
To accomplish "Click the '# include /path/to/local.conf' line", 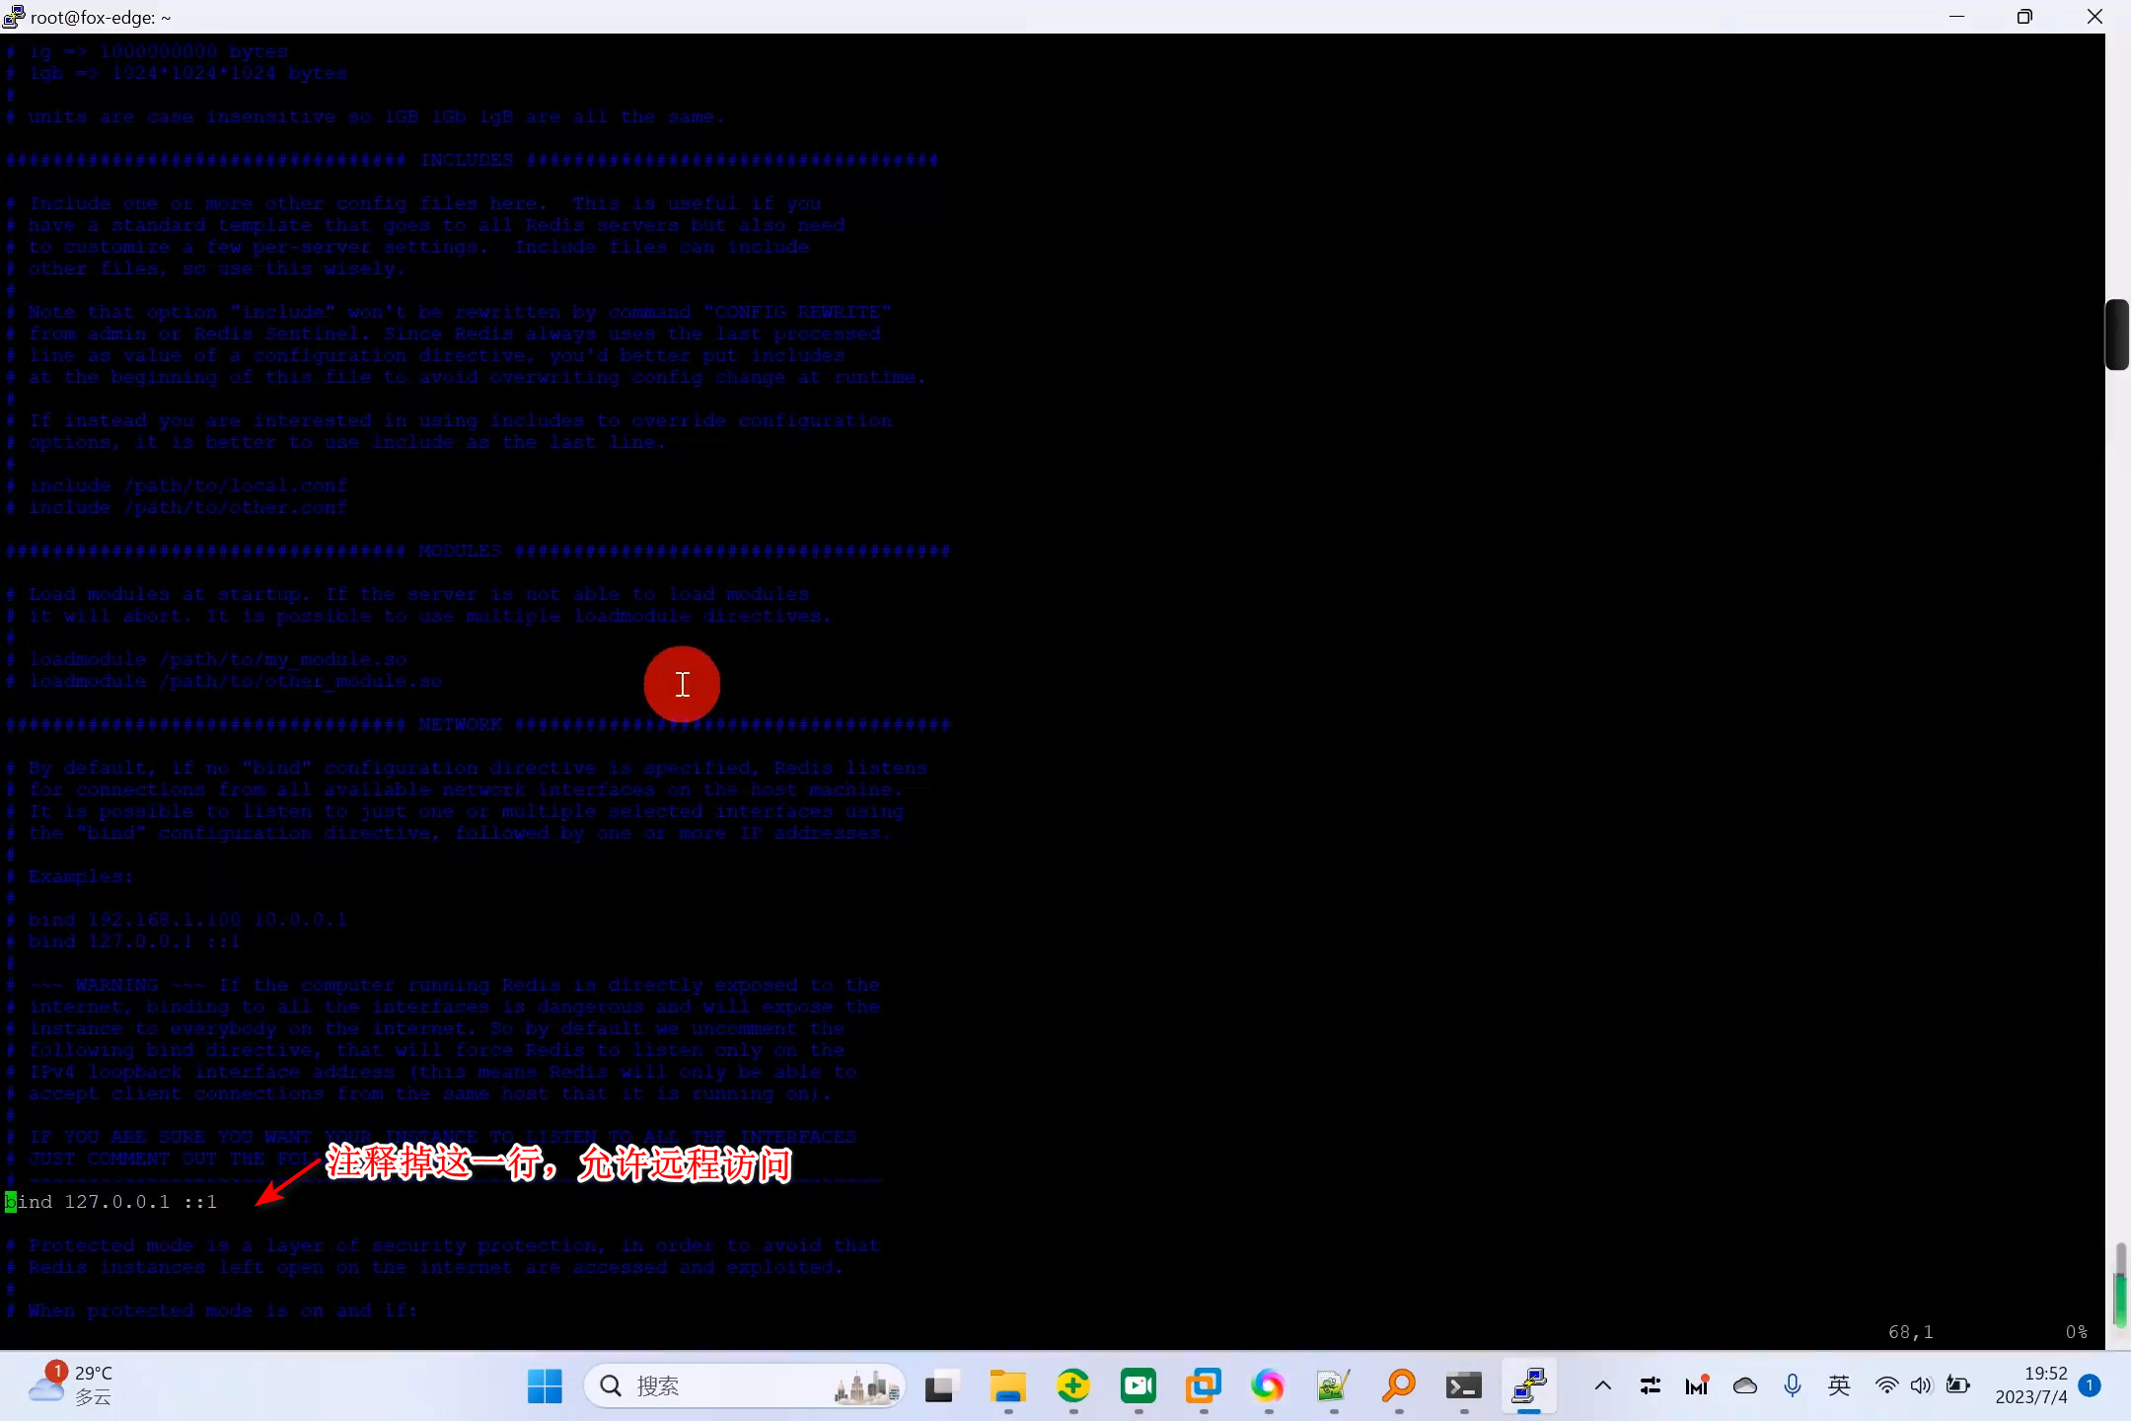I will [177, 486].
